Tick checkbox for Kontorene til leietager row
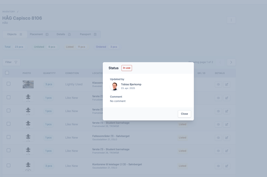Screen dimensions: 267x177 [8, 165]
